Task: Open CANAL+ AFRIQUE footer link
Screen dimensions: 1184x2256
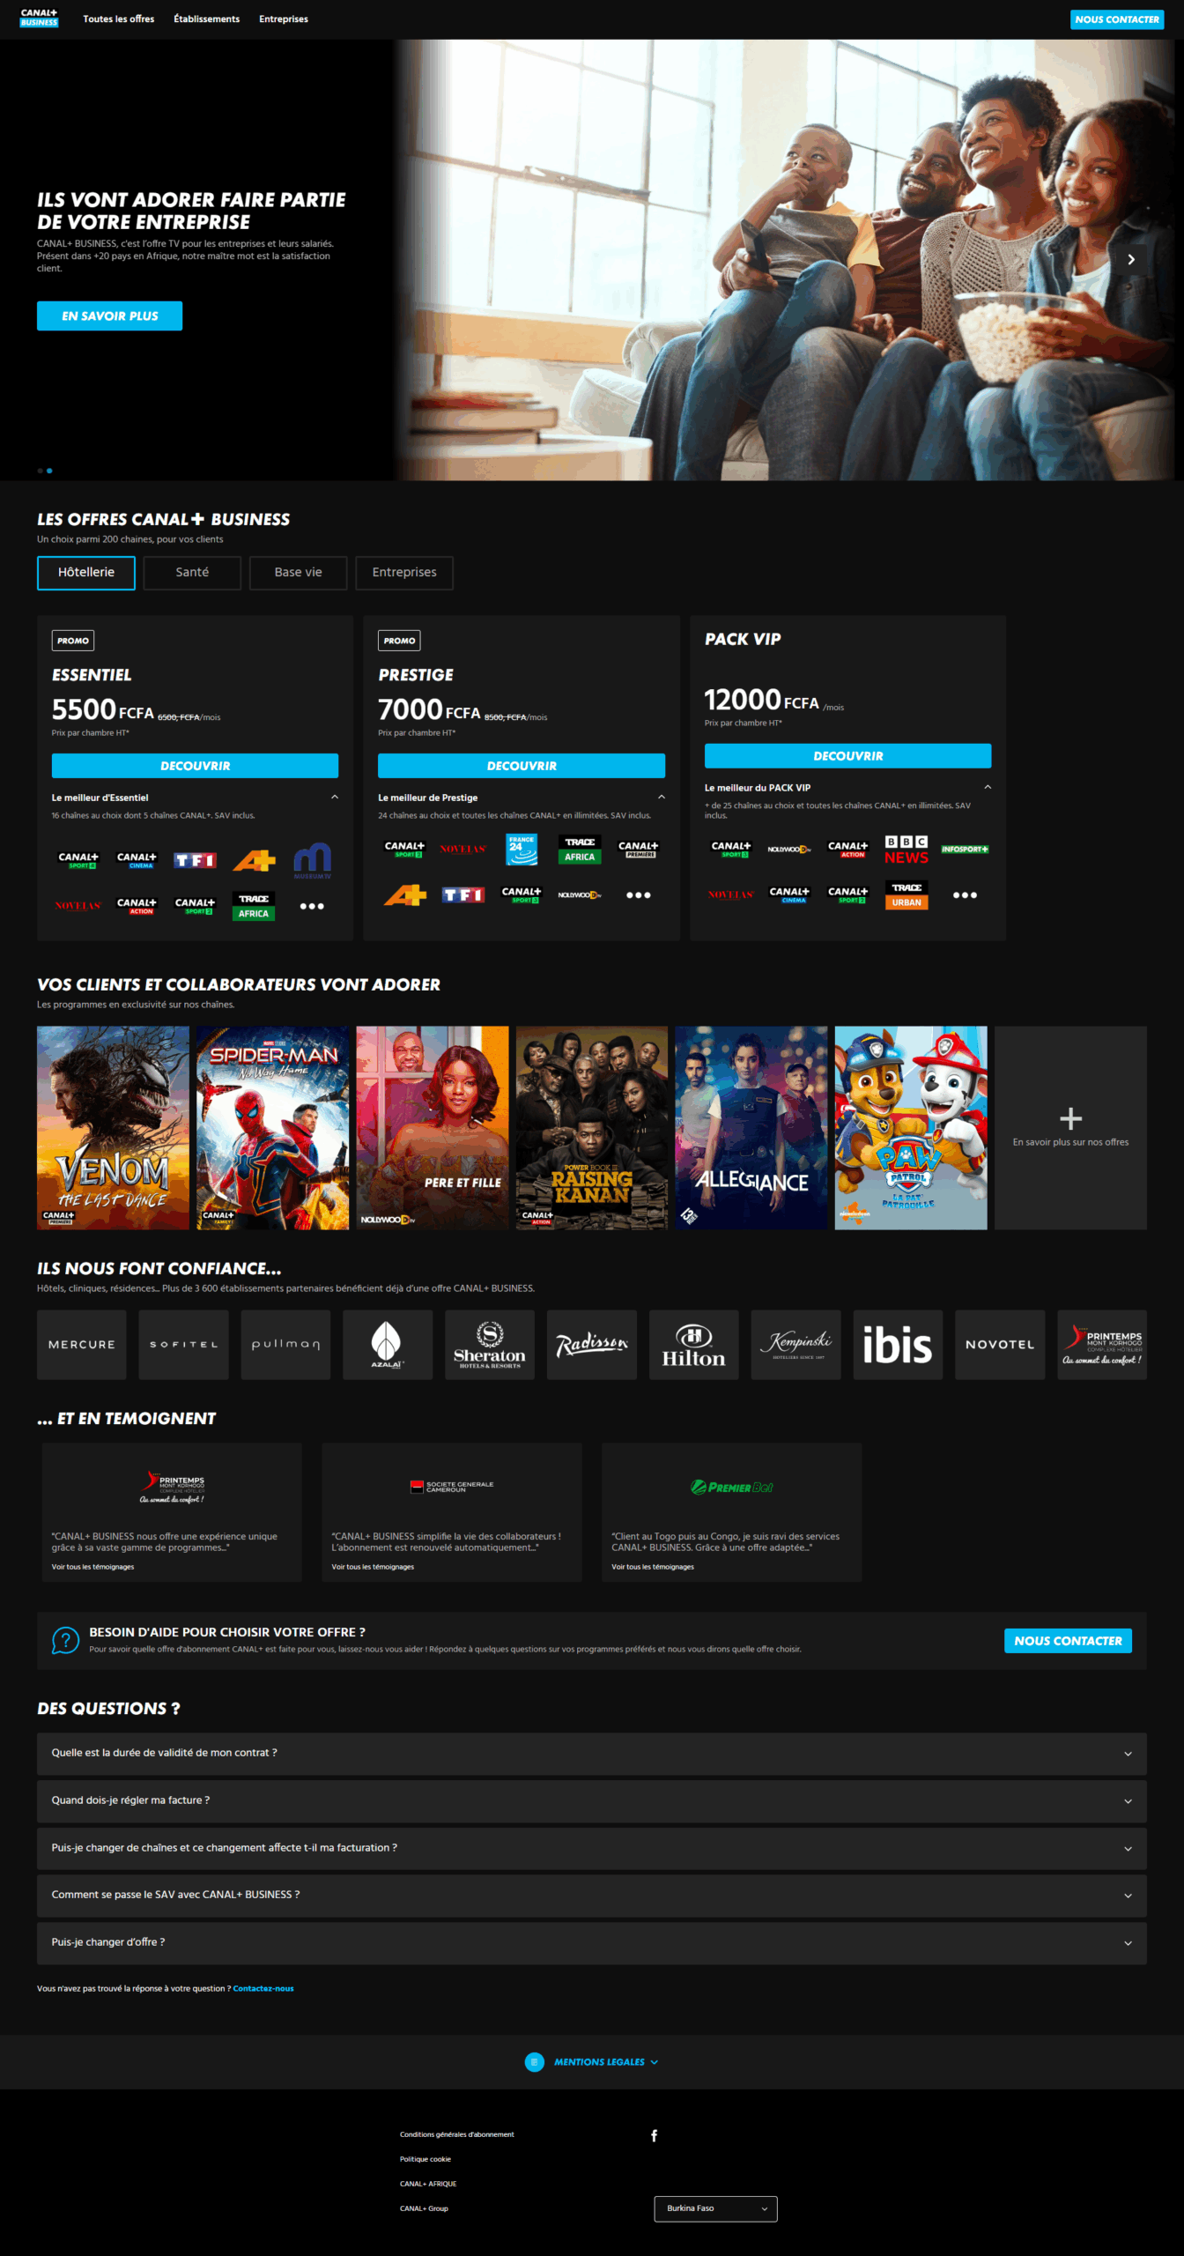Action: [x=428, y=2185]
